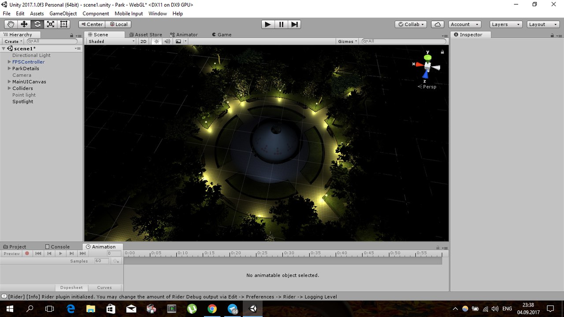Select the Hand tool
This screenshot has width=564, height=317.
[x=11, y=24]
